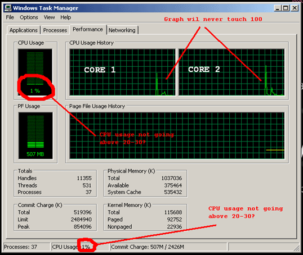
Task: Click the Peak label in Commit Charge
Action: point(24,227)
